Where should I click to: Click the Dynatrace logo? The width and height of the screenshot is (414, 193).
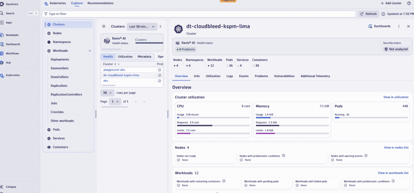(2, 4)
